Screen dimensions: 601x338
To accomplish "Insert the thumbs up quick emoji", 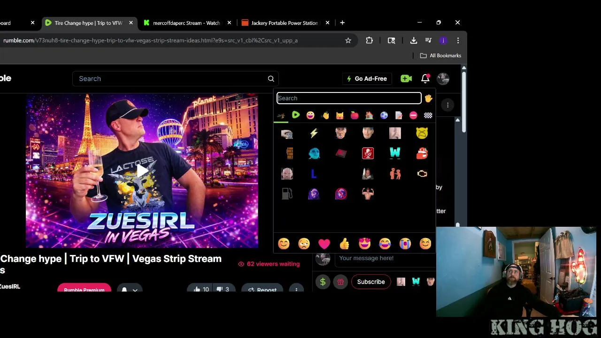I will point(344,244).
